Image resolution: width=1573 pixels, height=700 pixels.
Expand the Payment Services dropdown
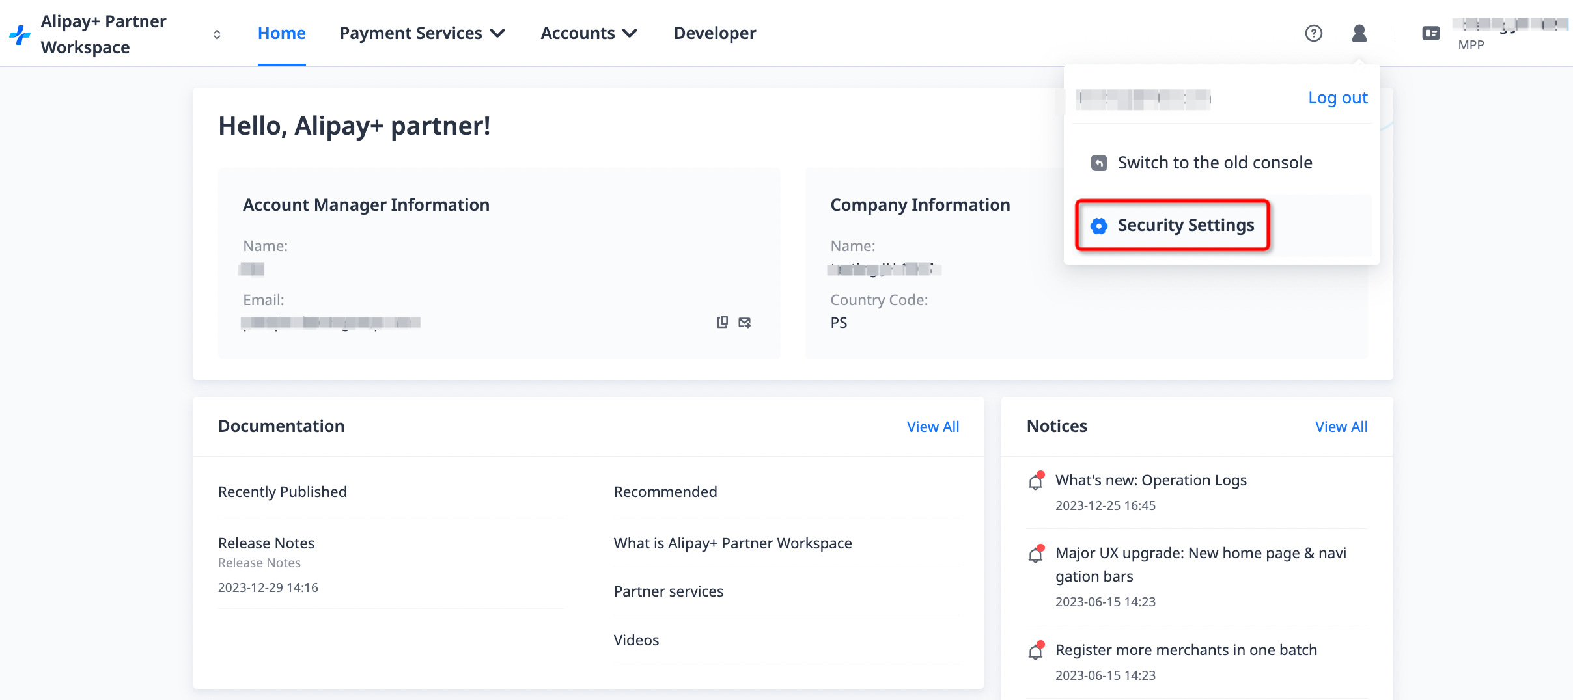point(422,33)
